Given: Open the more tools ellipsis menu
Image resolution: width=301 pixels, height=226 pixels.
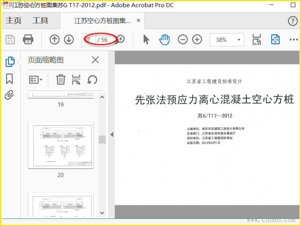Looking at the screenshot, I should 294,40.
